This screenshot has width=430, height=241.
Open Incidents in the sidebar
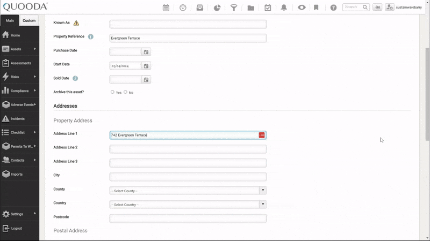[x=19, y=118]
